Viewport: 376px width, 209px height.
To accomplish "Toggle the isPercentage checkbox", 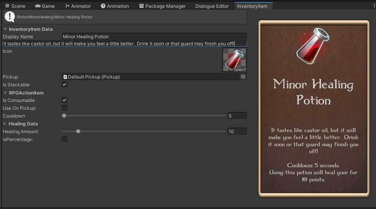I will click(64, 139).
